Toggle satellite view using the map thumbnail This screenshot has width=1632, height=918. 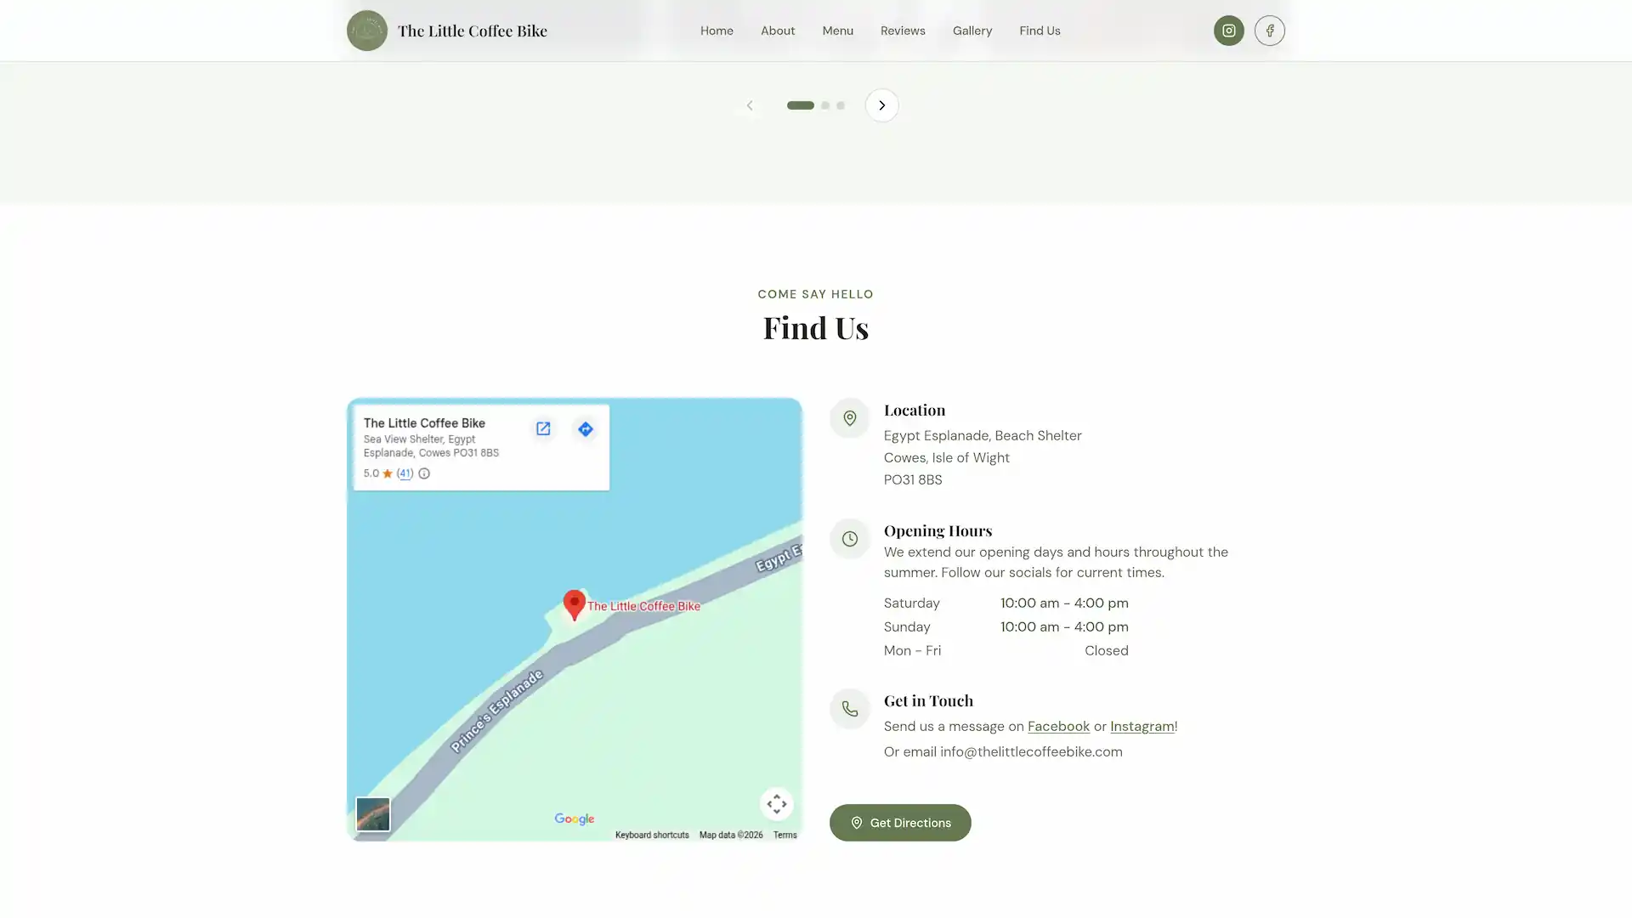click(373, 813)
